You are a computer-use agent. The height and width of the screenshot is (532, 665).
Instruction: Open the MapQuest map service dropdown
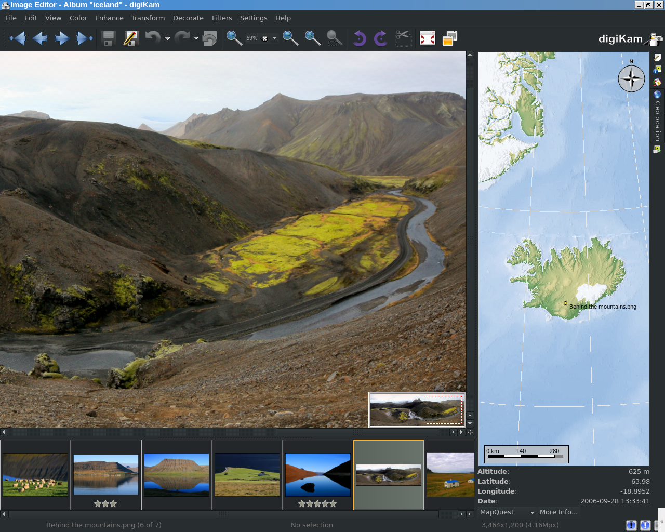tap(507, 512)
